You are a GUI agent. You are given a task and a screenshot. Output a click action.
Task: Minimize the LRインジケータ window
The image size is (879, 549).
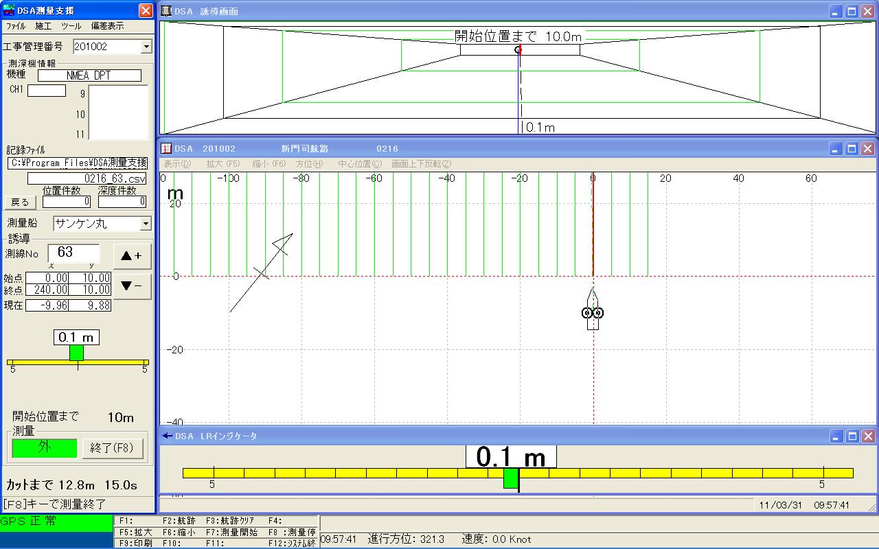[836, 436]
